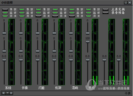The image size is (133, 96).
Task: Enable the 录音预备 switch
Action: click(x=106, y=13)
